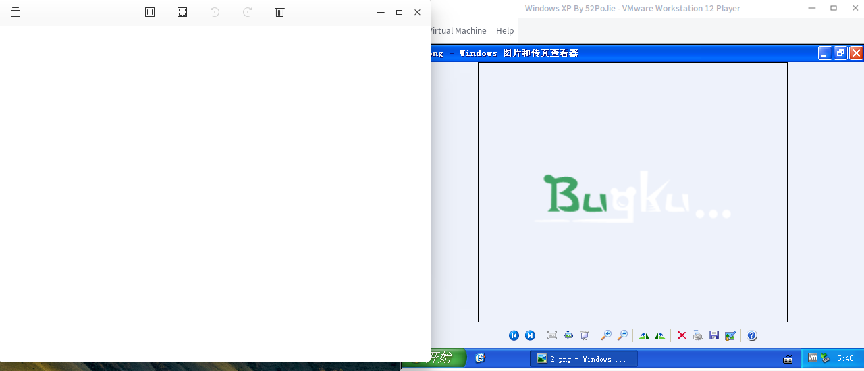This screenshot has height=371, width=864.
Task: Start the slide show
Action: coord(585,335)
